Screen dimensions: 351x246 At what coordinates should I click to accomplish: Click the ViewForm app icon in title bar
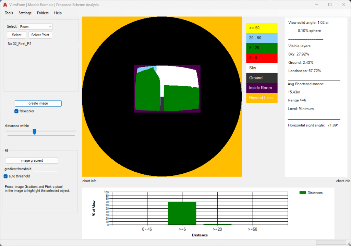pyautogui.click(x=5, y=4)
